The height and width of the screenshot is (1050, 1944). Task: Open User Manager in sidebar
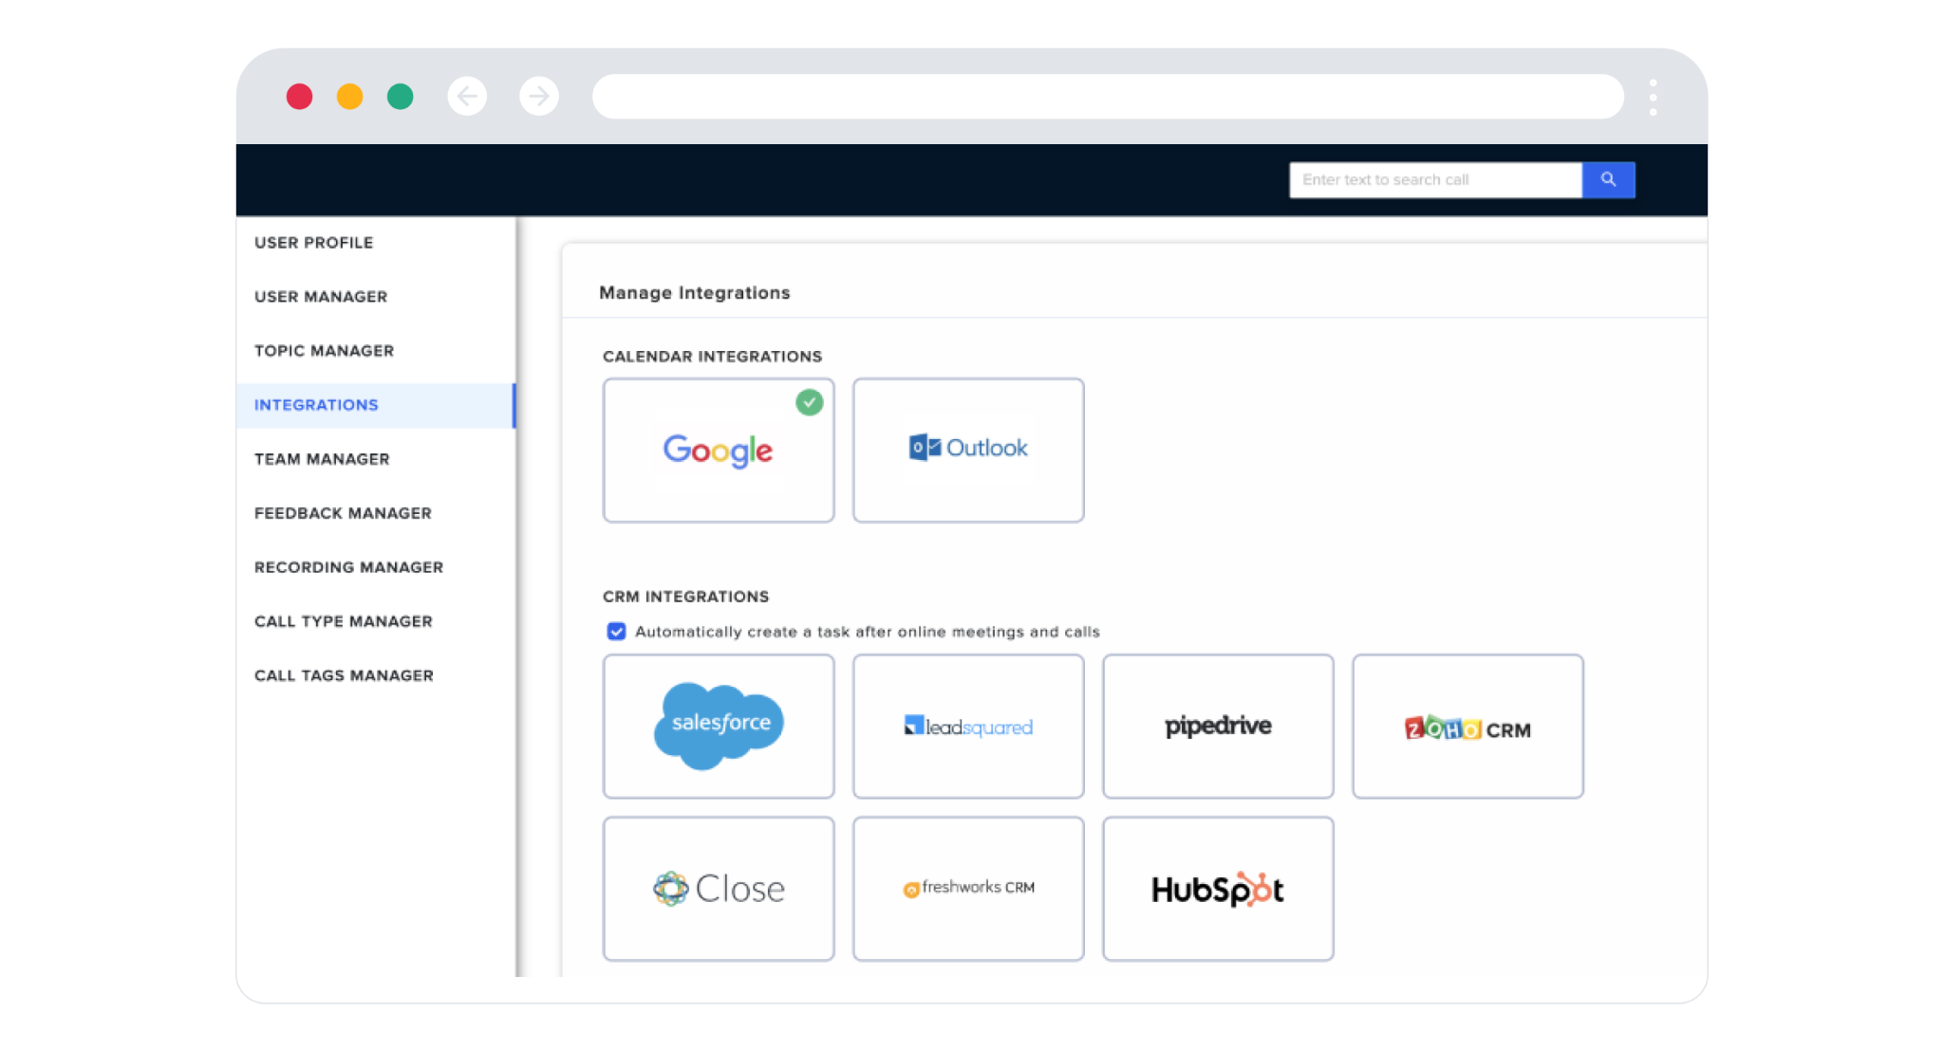[321, 297]
